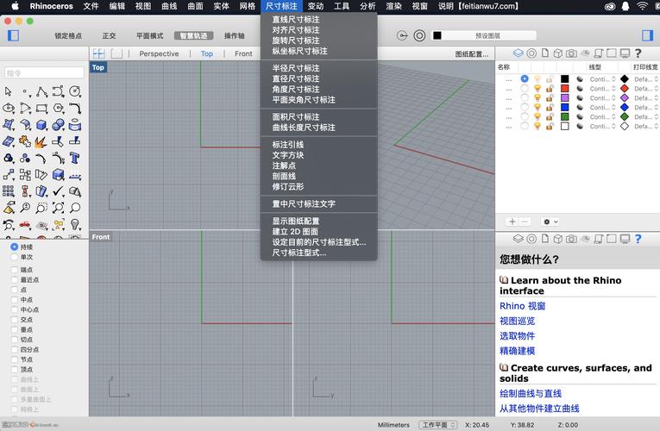Select 文字方块 in the dimension menu
This screenshot has width=660, height=431.
tap(288, 155)
